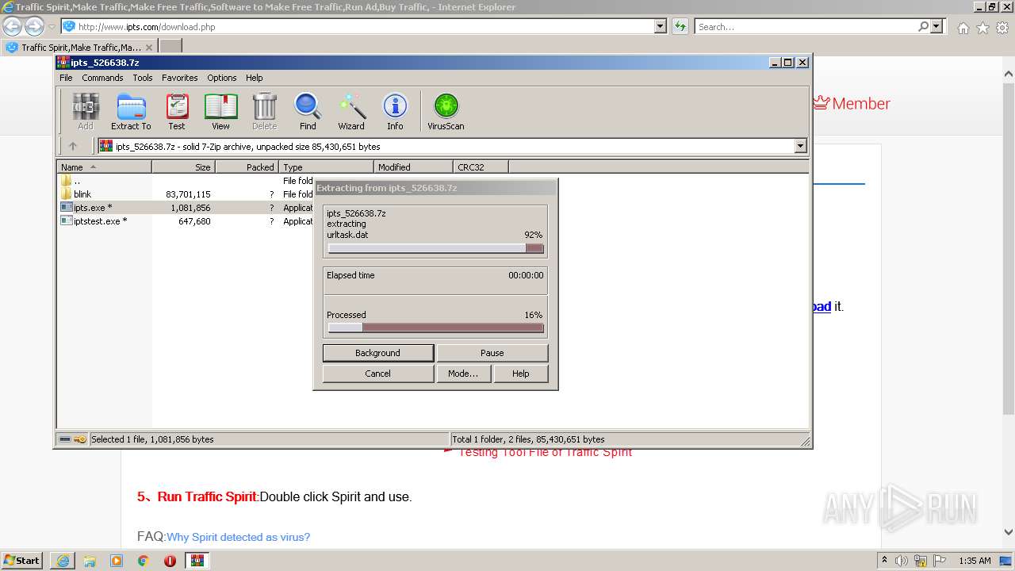Open the Wizard toolbar icon
Viewport: 1015px width, 571px height.
click(351, 111)
